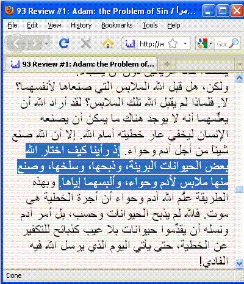Image resolution: width=244 pixels, height=284 pixels.
Task: Bookmark this page with the star icon
Action: [173, 43]
